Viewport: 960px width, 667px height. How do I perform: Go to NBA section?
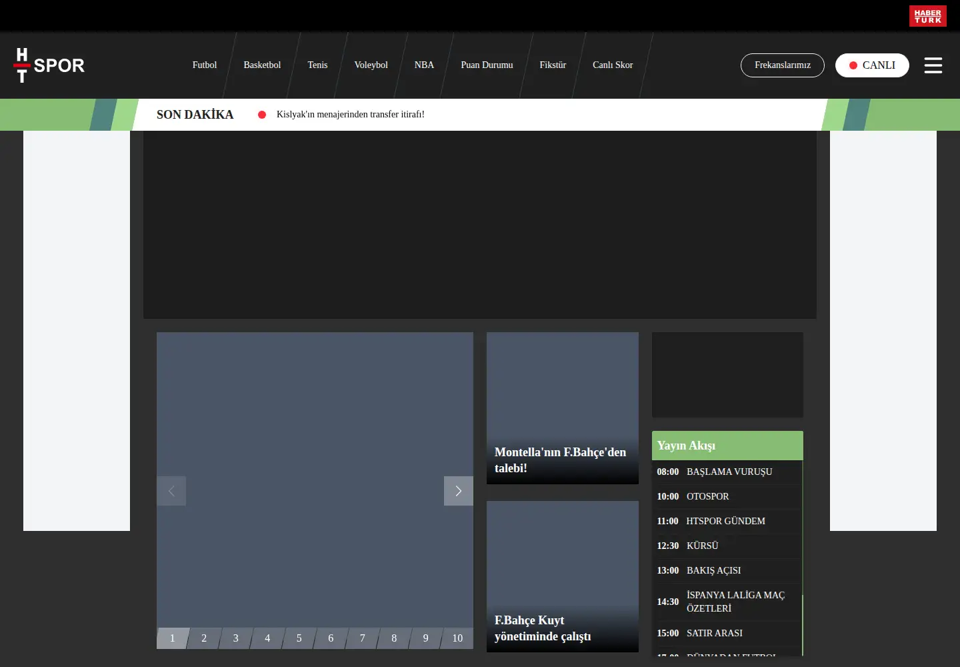[x=424, y=65]
